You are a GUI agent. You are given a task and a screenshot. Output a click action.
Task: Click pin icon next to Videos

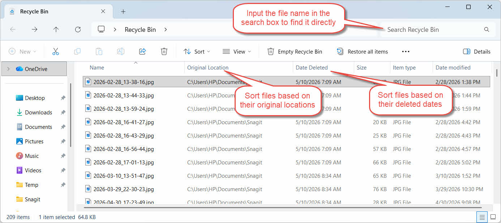click(63, 171)
